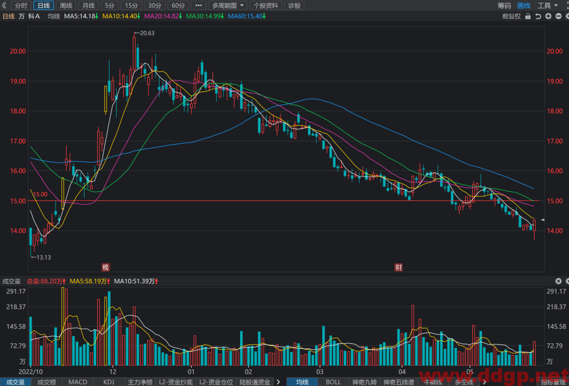Image resolution: width=569 pixels, height=386 pixels.
Task: Switch to 月线 monthly chart
Action: point(88,6)
